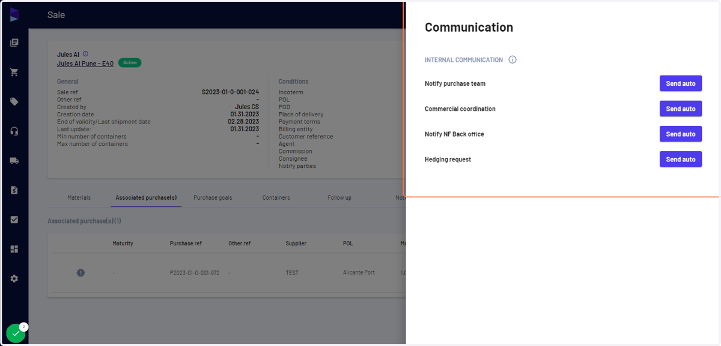This screenshot has width=721, height=346.
Task: Click the Billing entity condition label
Action: coord(296,129)
